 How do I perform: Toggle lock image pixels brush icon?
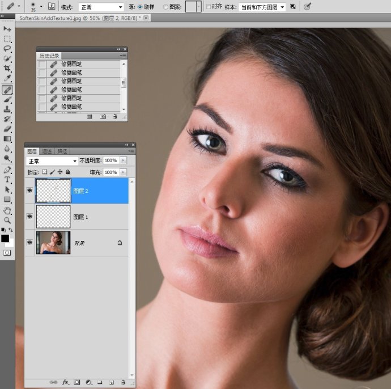(52, 172)
